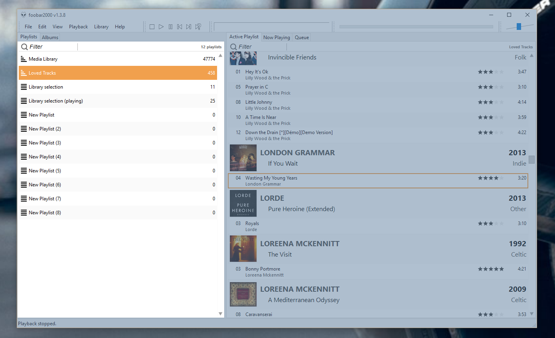Select the track Hey It's Ok
This screenshot has width=555, height=338.
(378, 75)
